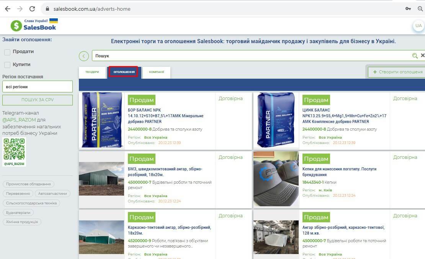Click the browser zoom magnifier icon
Viewport: 425px width, 259px height.
(420, 9)
